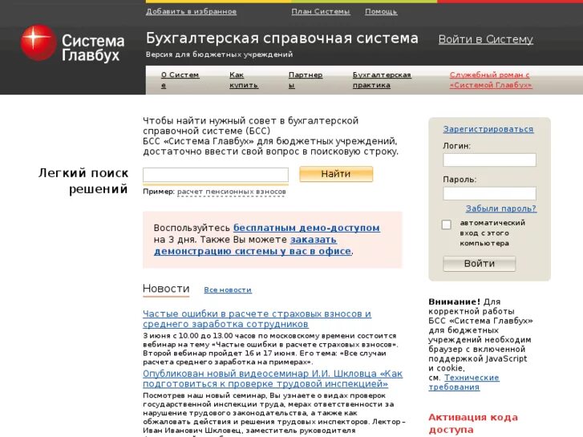
Task: Open 'бесплатным демо-доступом' link
Action: (306, 228)
